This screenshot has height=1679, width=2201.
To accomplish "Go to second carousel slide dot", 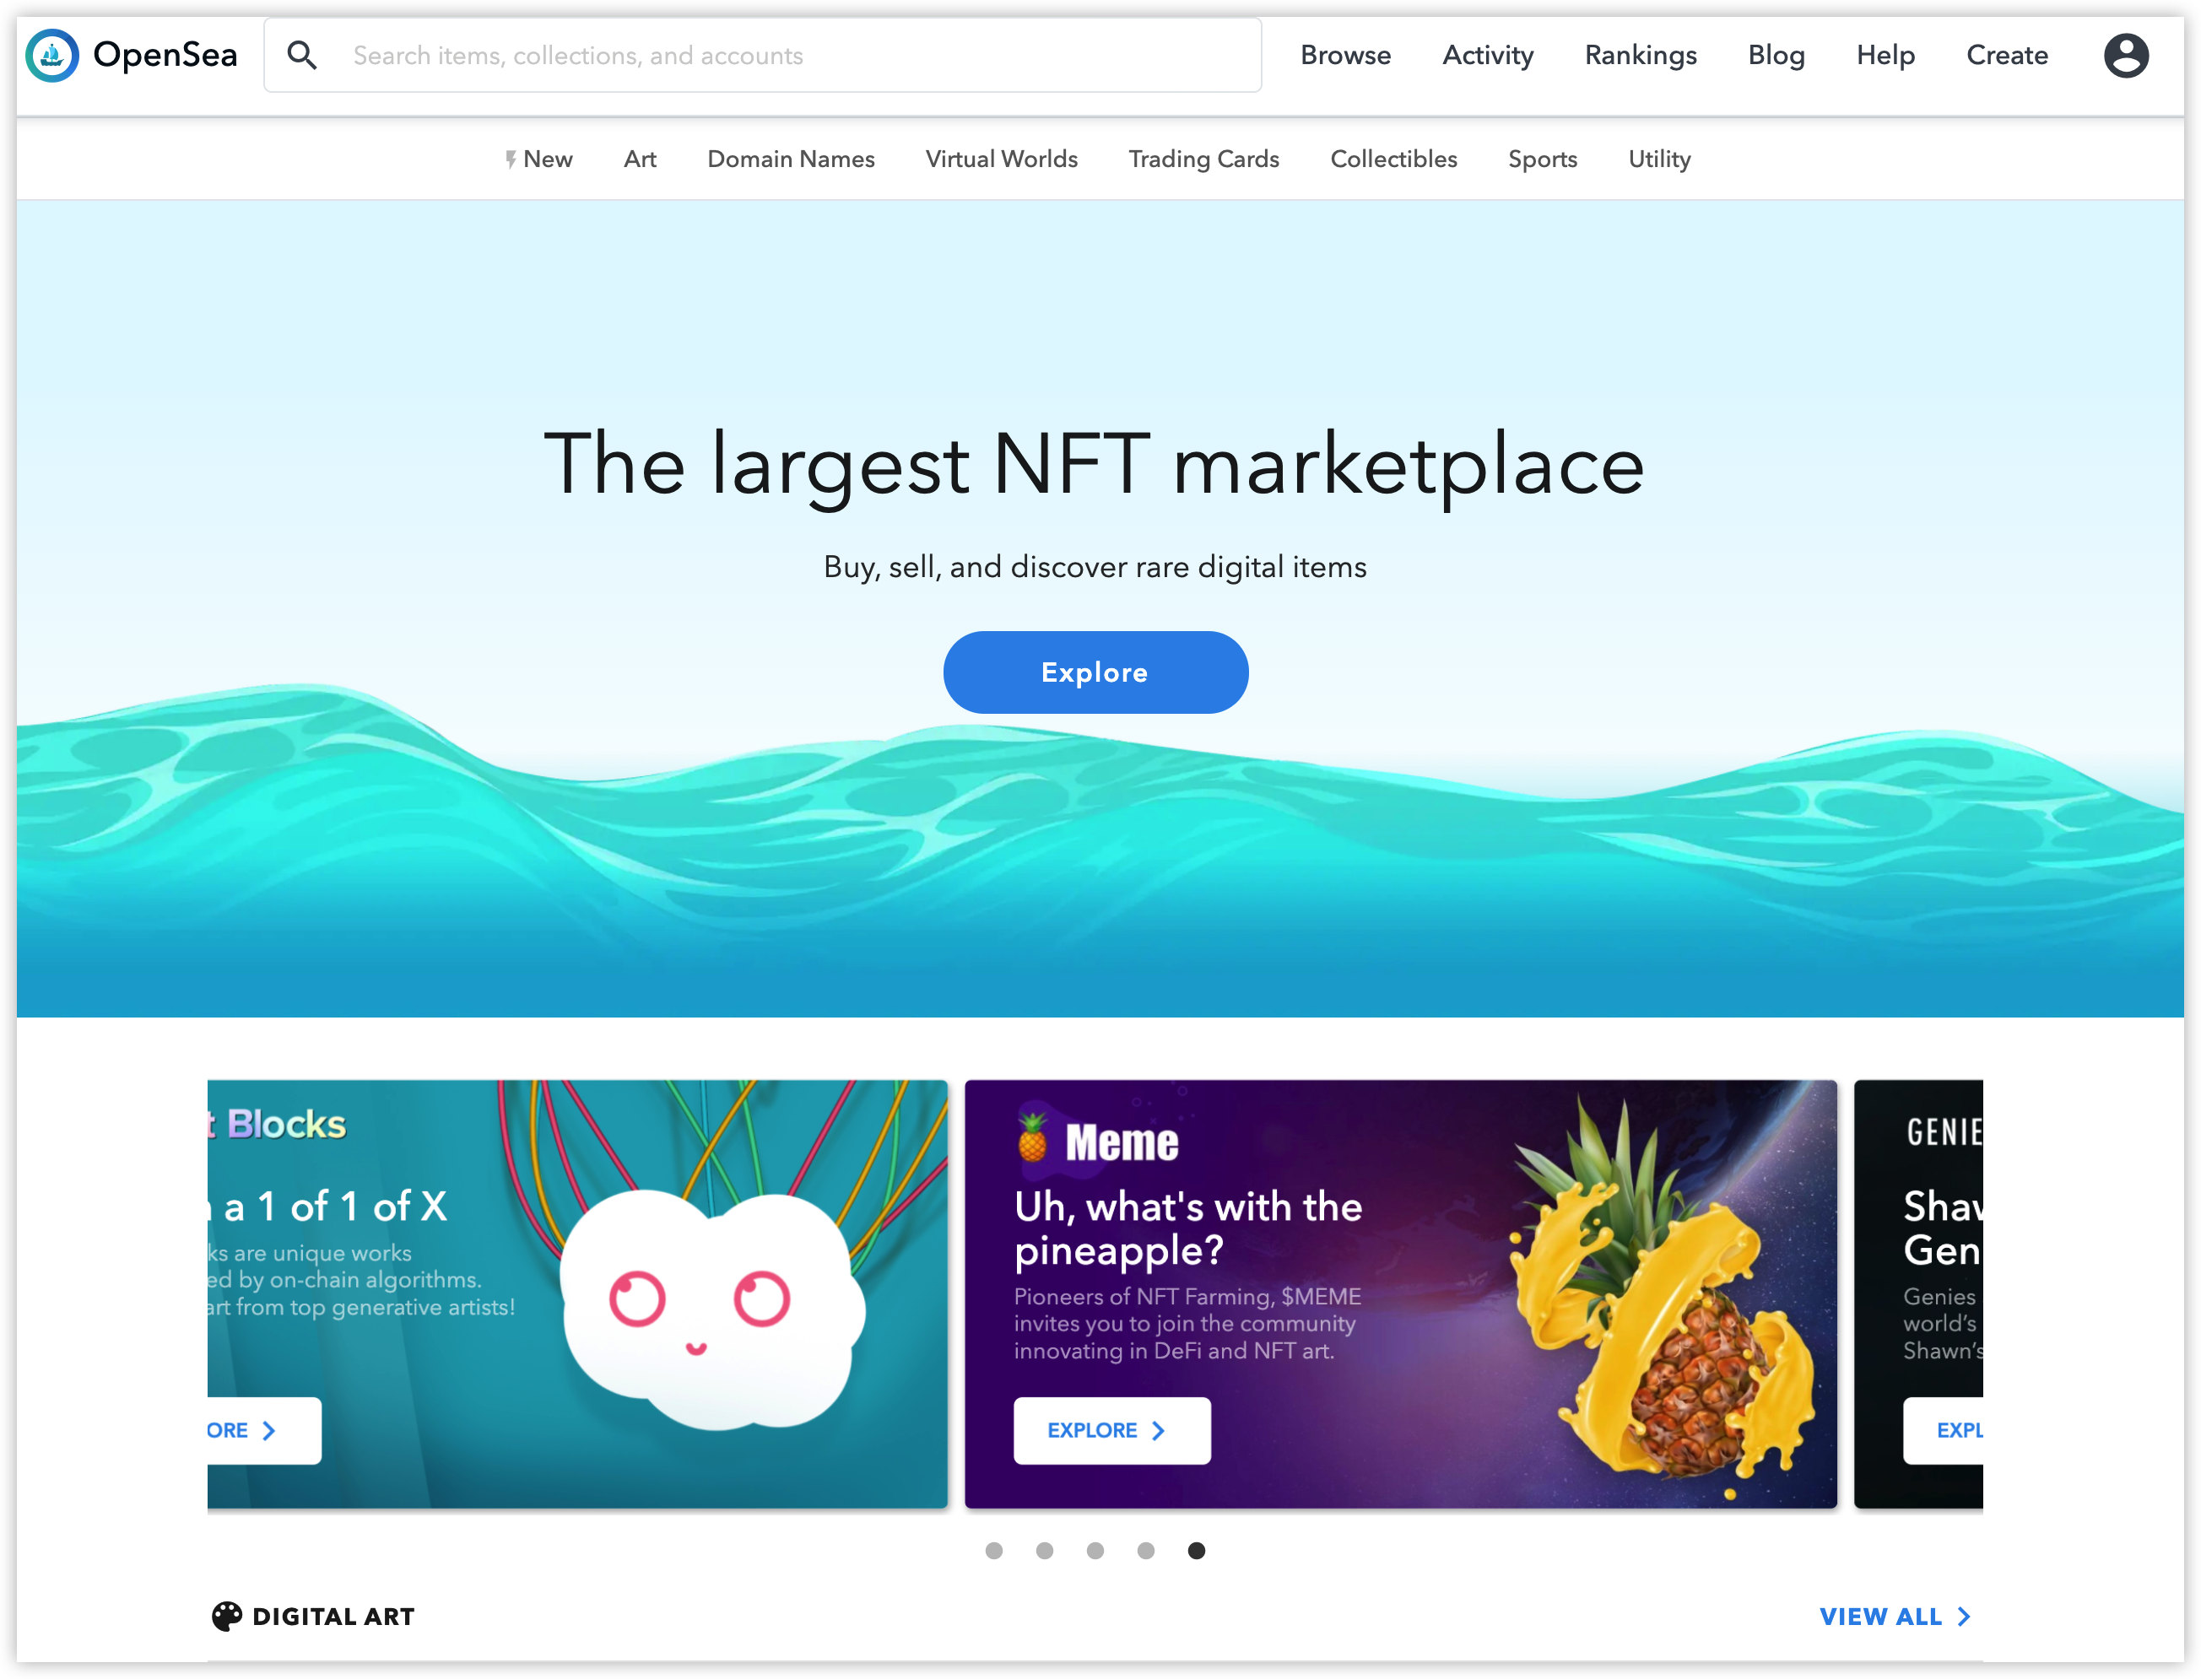I will point(1045,1550).
